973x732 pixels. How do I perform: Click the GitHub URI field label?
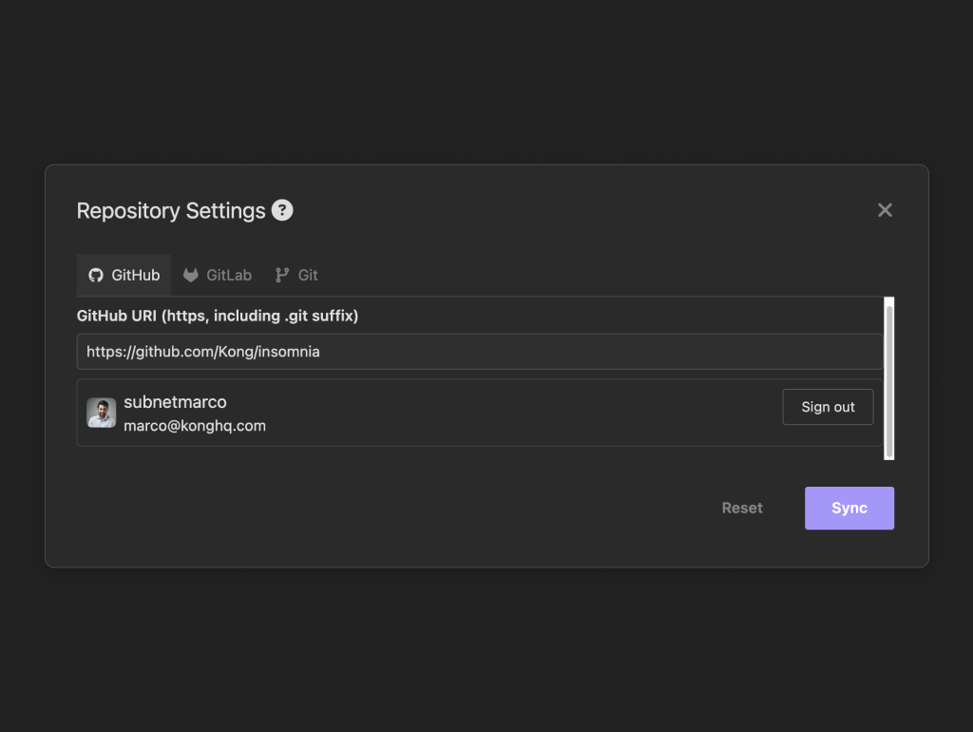[218, 316]
